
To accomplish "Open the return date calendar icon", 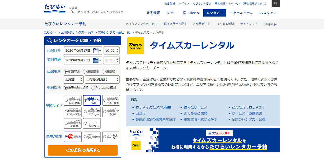I will [x=96, y=60].
